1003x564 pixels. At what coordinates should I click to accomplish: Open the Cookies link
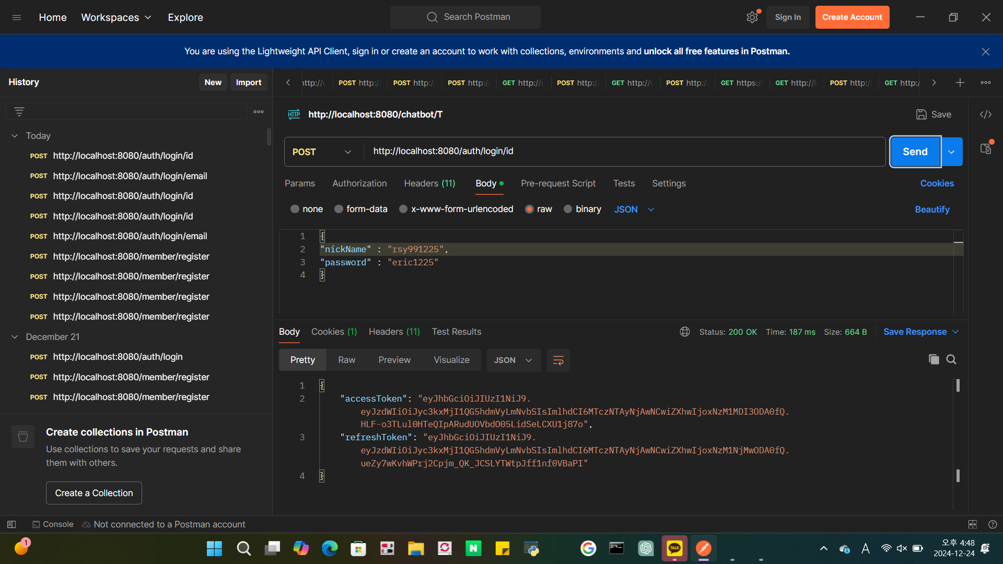(x=937, y=184)
